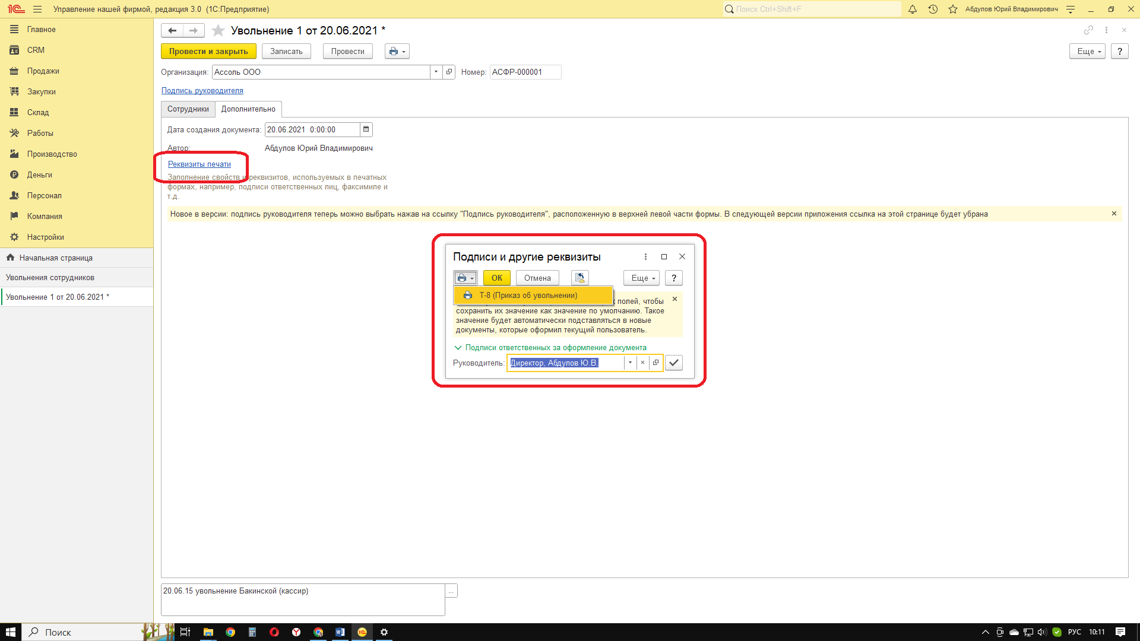Click the notifications bell icon
1140x641 pixels.
[913, 9]
